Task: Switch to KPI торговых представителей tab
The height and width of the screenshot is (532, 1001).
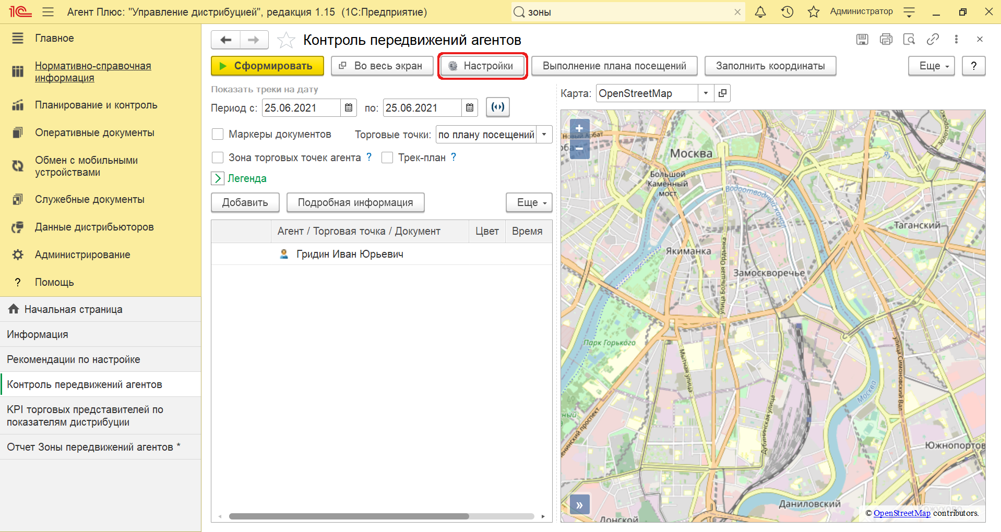Action: point(100,416)
